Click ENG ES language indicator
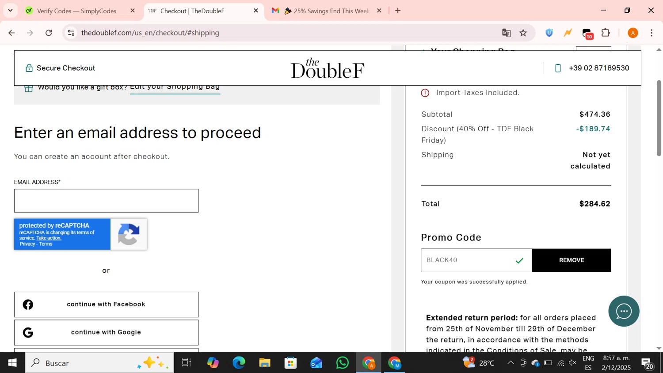 click(588, 363)
